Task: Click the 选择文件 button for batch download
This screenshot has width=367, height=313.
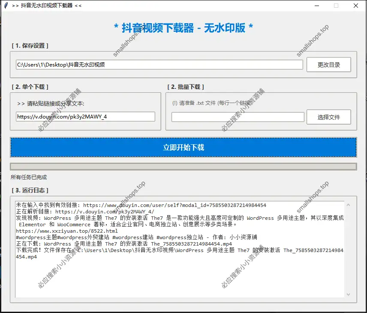Action: [x=329, y=116]
